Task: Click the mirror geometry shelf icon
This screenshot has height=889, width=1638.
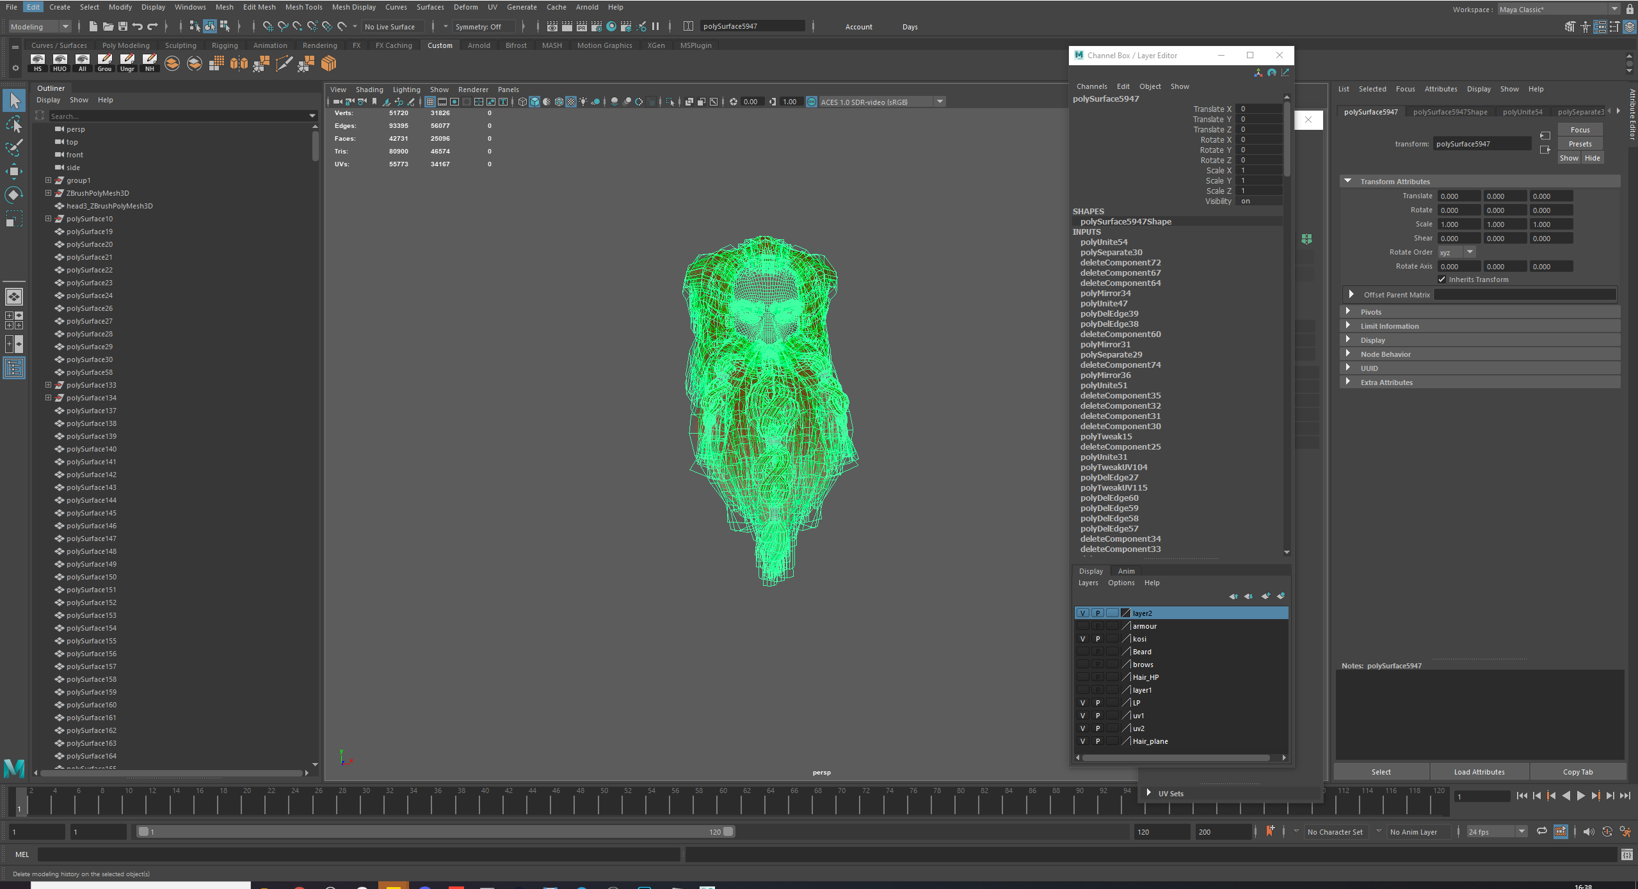Action: [x=239, y=63]
